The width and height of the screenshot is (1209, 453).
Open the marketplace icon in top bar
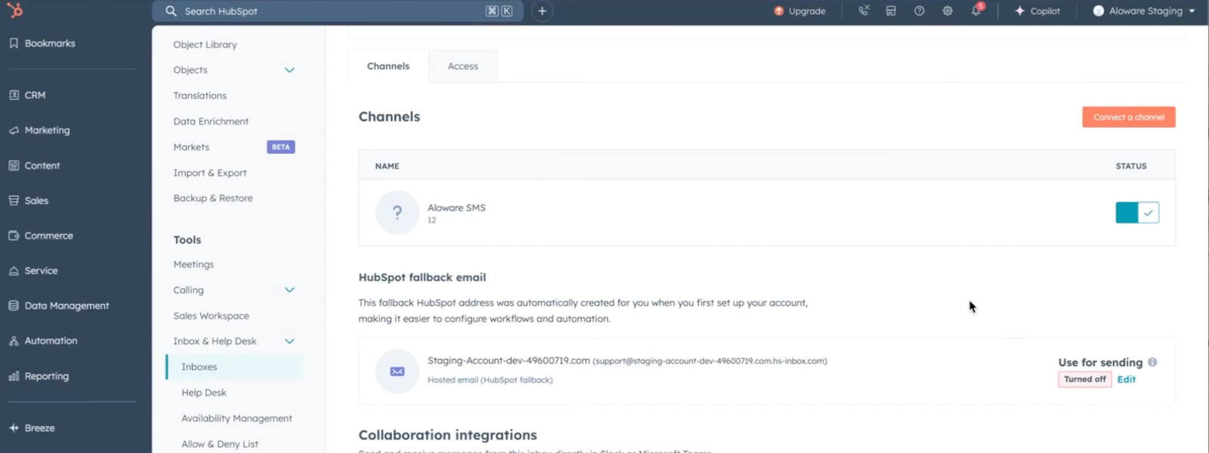[x=891, y=11]
